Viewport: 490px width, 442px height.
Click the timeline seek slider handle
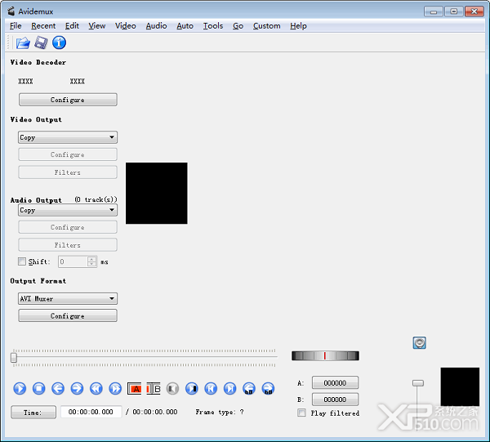[x=14, y=358]
